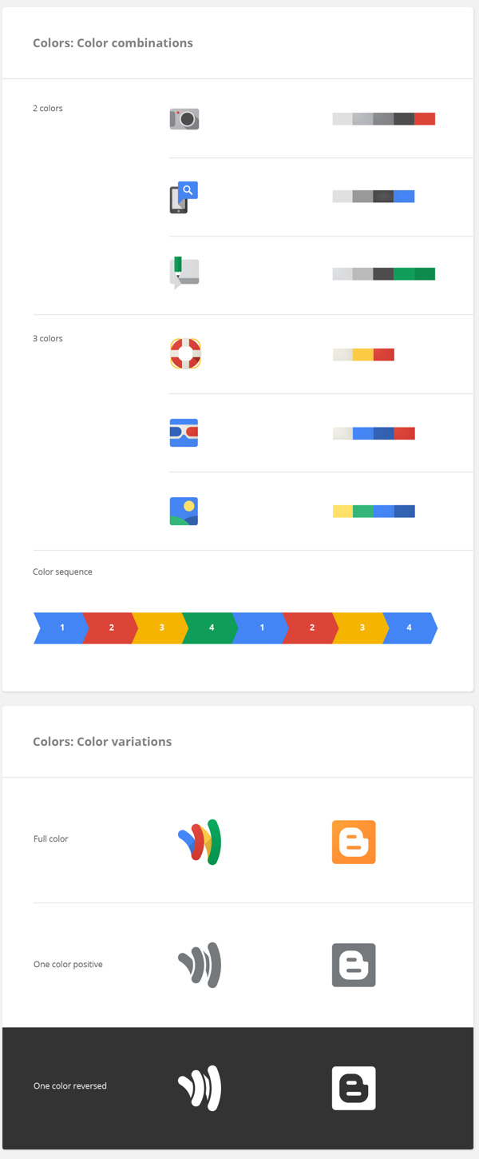Select the phone with search magnifier icon
Viewport: 479px width, 1159px height.
184,197
